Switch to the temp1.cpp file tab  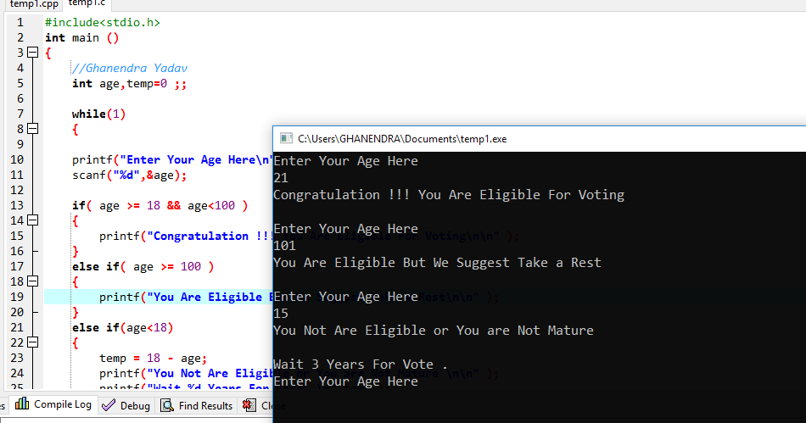[34, 4]
